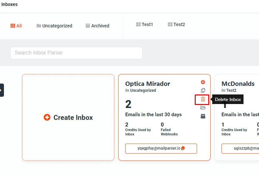The height and width of the screenshot is (177, 259).
Task: Open the McDonalds inbox title
Action: (x=238, y=84)
